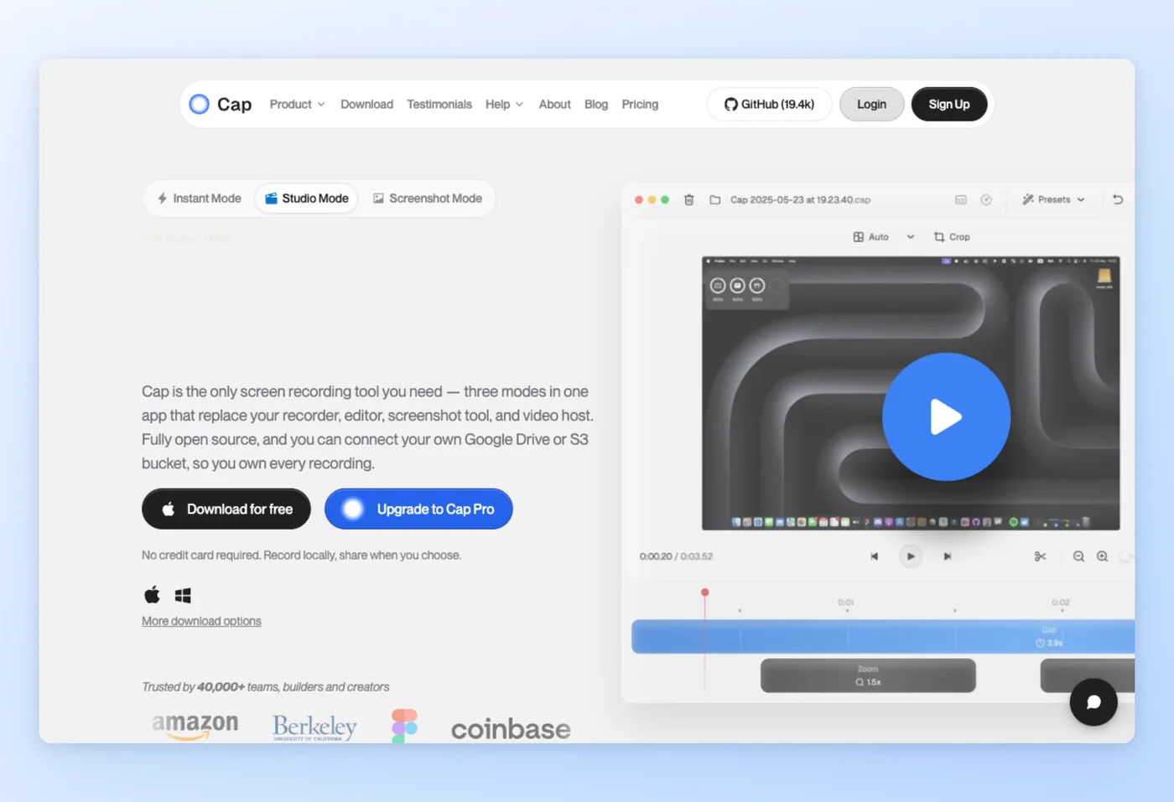Choose the Apple macOS platform icon
This screenshot has height=802, width=1174.
point(152,595)
